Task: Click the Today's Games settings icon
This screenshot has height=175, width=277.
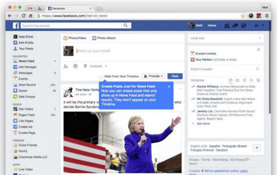Action: 257,69
